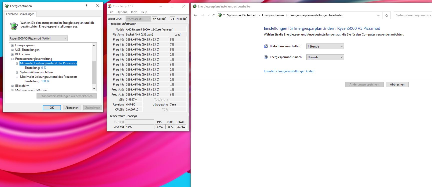
Task: Click the control panel icon in the address bar
Action: [x=220, y=15]
